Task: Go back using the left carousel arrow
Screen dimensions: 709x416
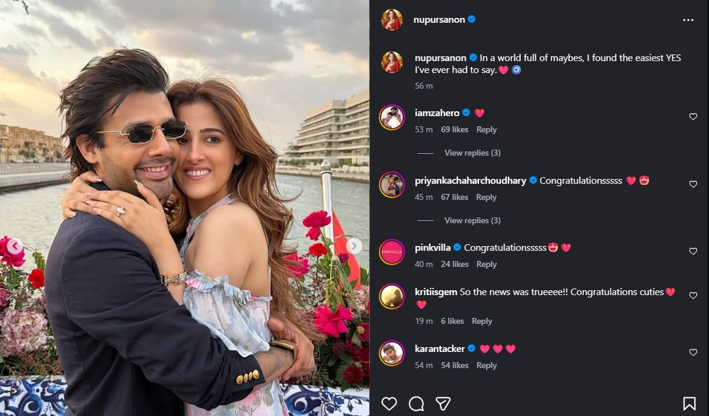Action: (x=14, y=245)
